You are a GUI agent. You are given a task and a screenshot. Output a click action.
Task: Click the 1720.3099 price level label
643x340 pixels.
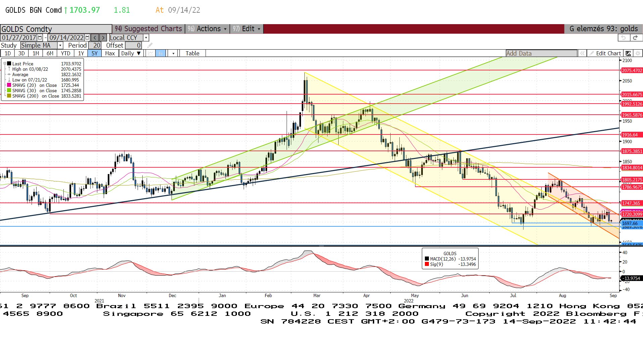pos(632,214)
